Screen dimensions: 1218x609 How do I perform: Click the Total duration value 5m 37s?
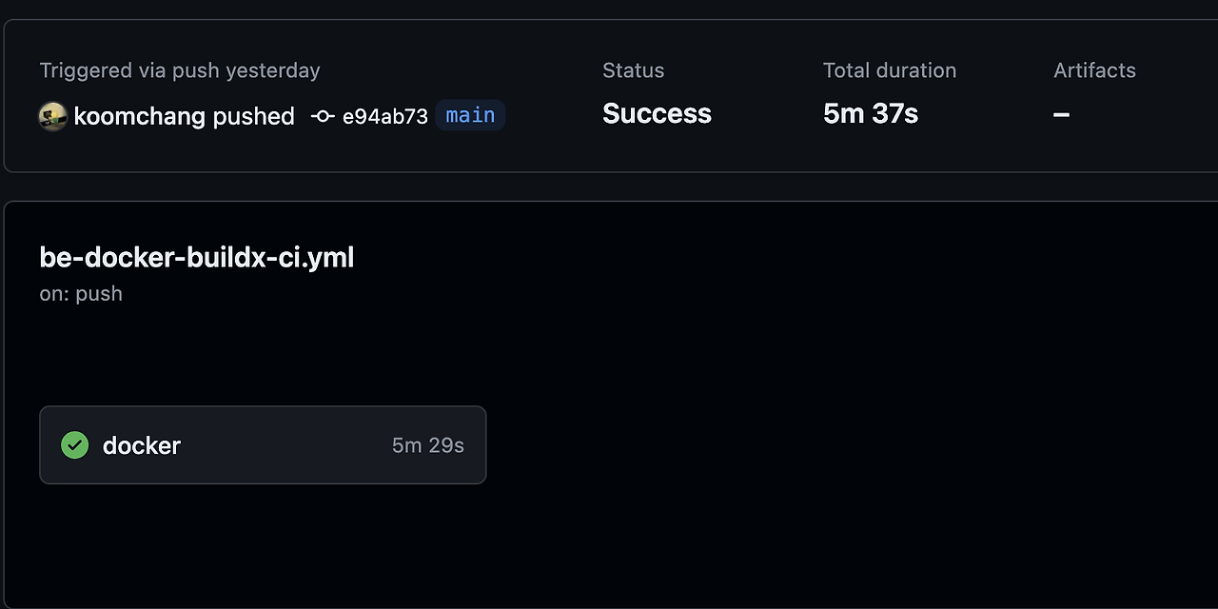[870, 113]
